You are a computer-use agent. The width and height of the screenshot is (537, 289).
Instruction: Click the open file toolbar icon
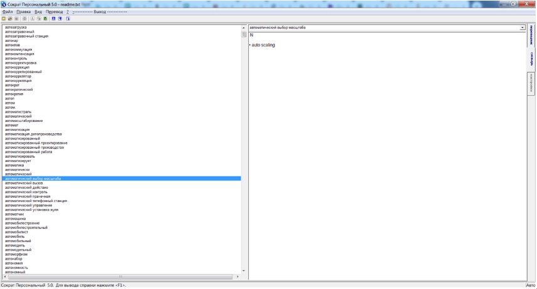pos(9,19)
